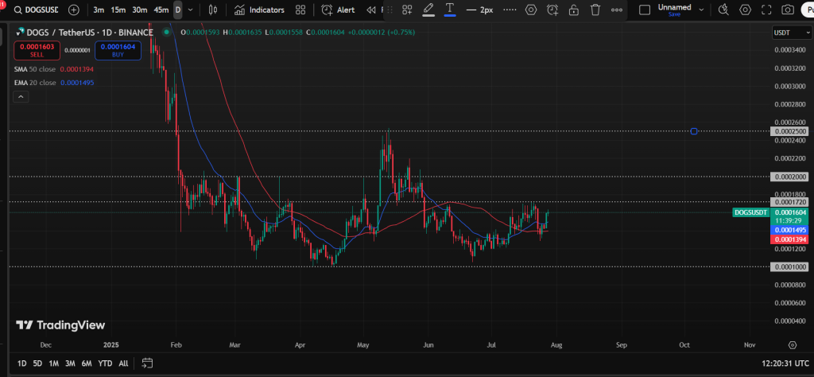
Task: Click the compare or add symbol plus icon
Action: (x=74, y=10)
